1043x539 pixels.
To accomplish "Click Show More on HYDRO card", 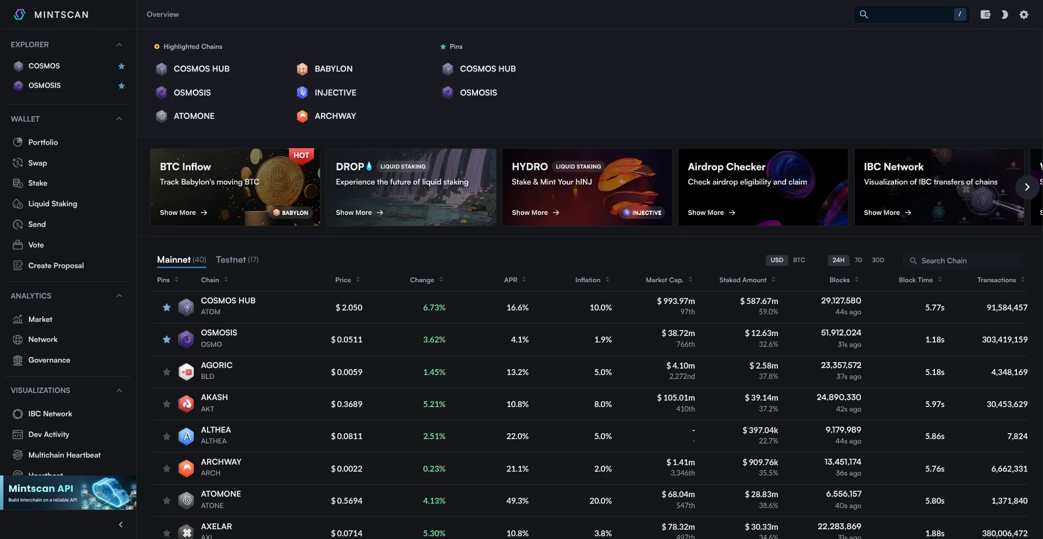I will click(536, 213).
